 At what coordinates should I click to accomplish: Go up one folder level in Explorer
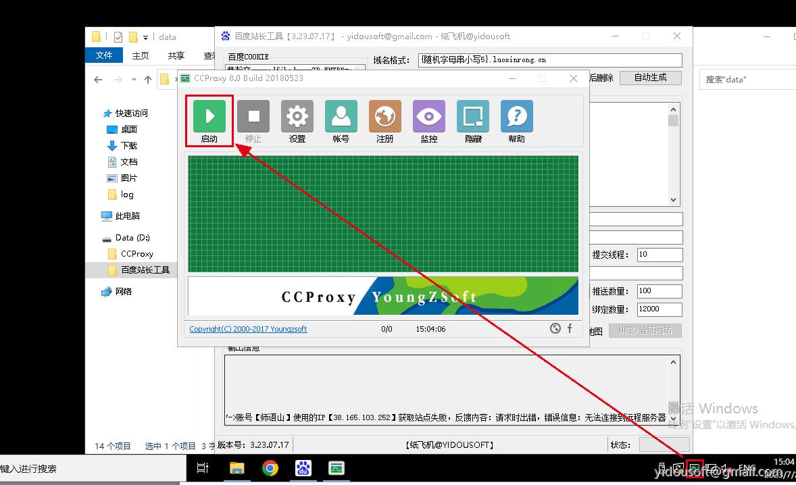tap(148, 80)
